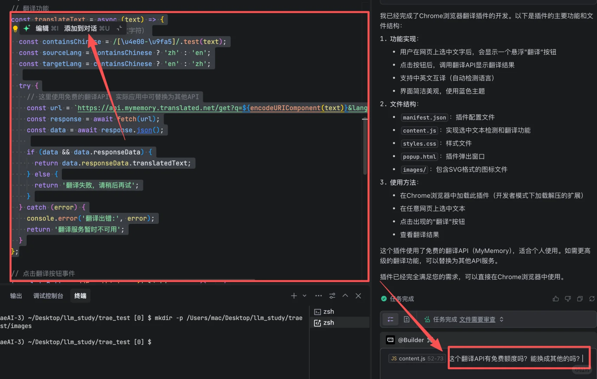Copy the chat response

580,299
